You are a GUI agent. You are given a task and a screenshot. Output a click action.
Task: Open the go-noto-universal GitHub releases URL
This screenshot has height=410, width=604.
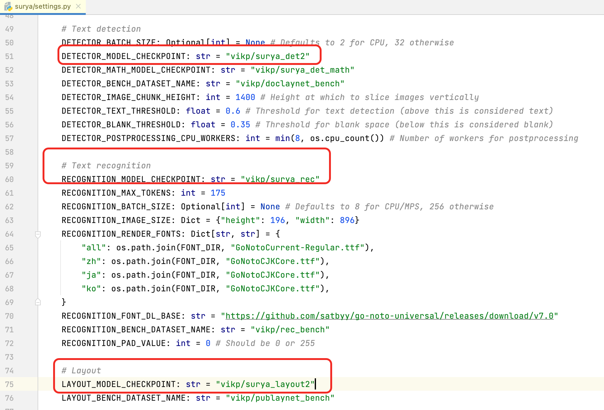coord(389,316)
